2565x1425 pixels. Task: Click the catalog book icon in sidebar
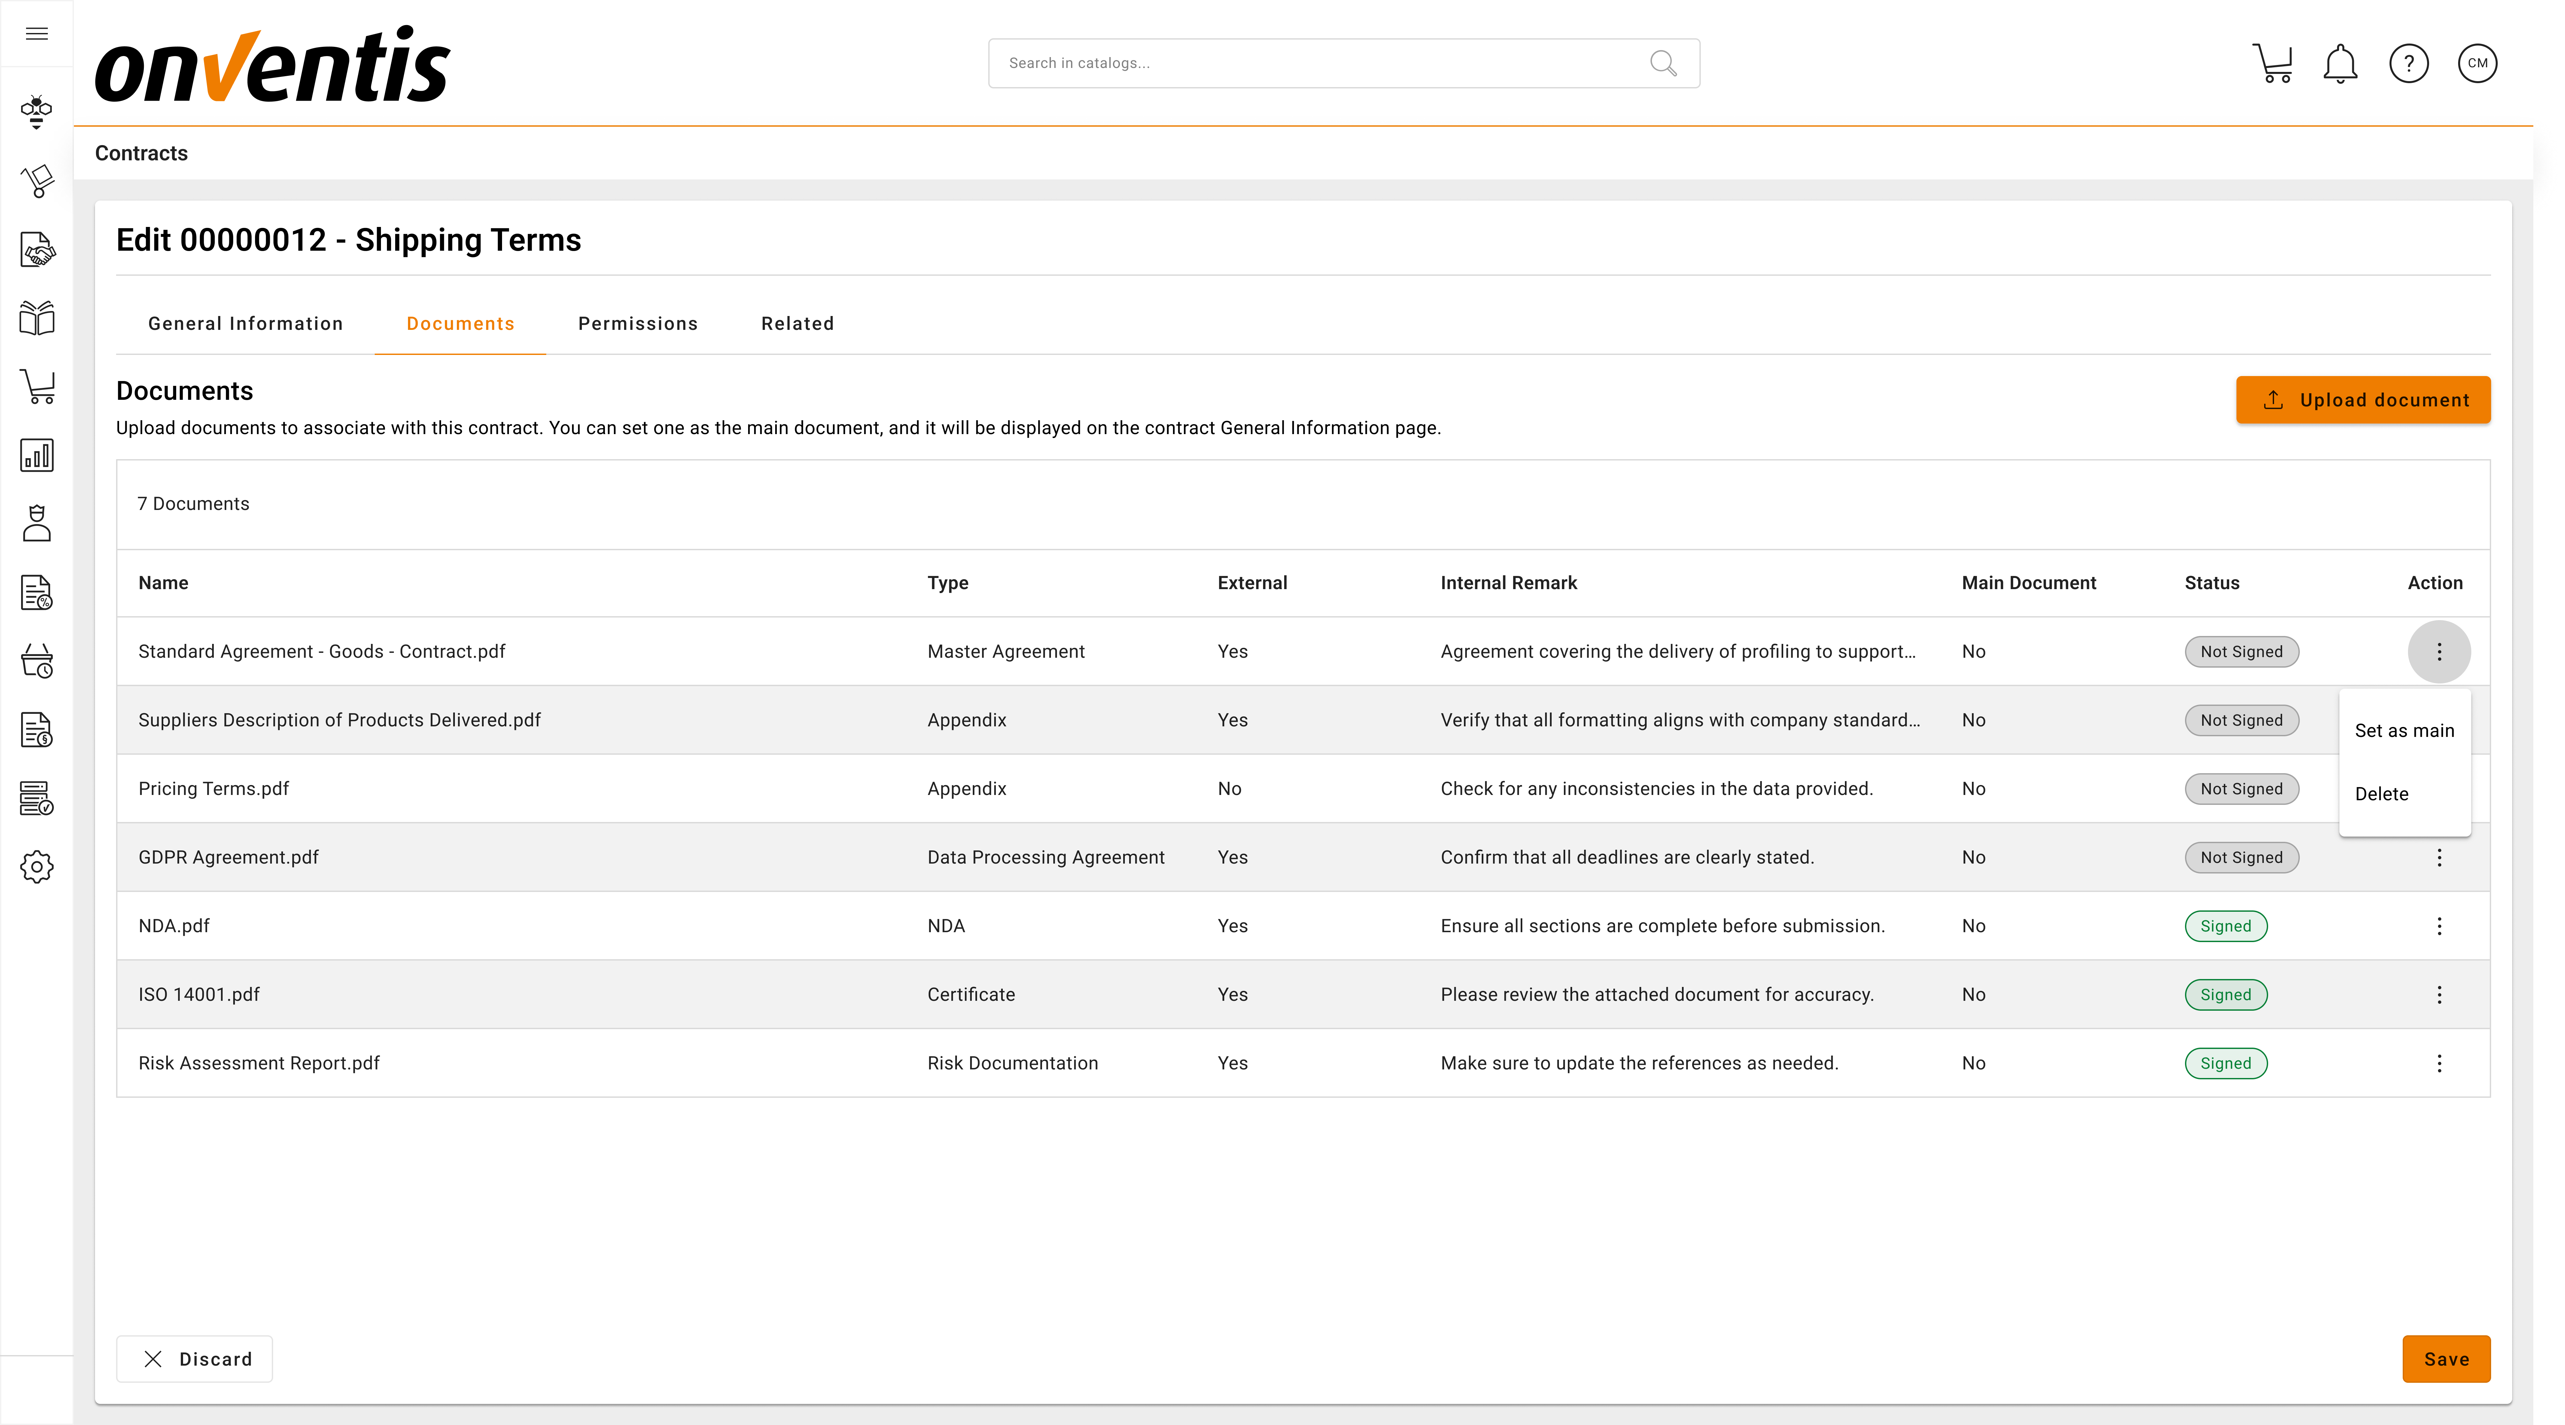click(37, 318)
